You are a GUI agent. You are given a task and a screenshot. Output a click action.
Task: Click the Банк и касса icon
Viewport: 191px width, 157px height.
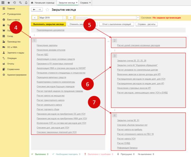[x=4, y=19]
